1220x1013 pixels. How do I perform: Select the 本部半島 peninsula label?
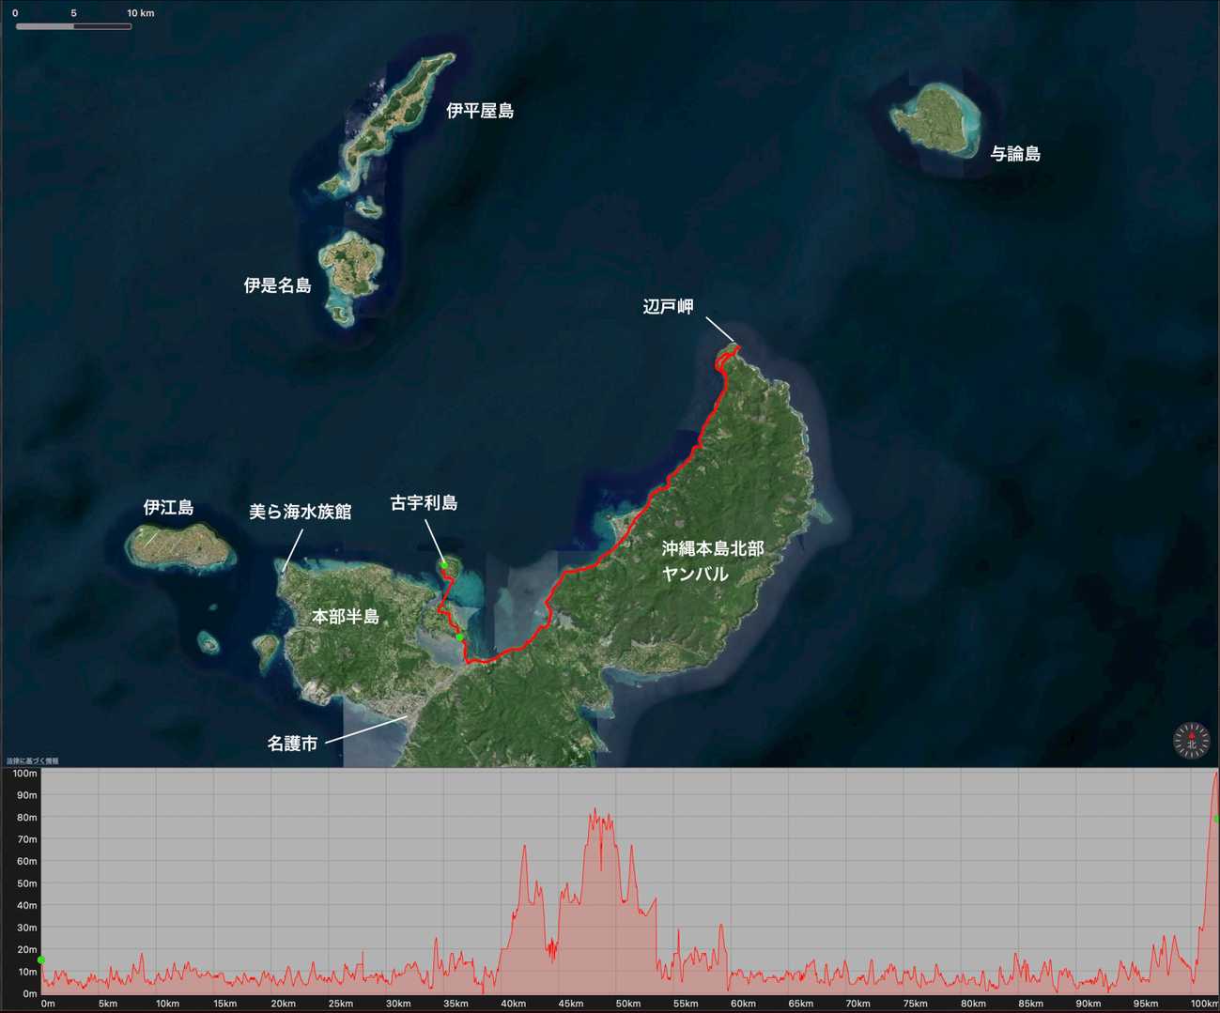[x=346, y=617]
